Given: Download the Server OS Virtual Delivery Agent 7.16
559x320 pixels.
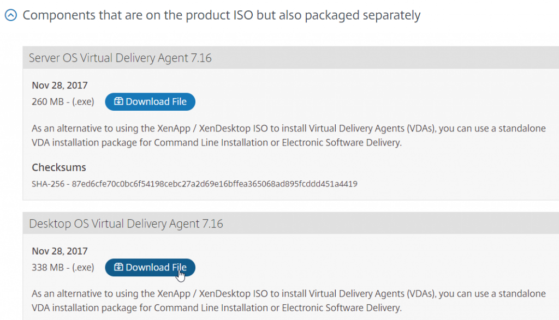Looking at the screenshot, I should click(150, 101).
